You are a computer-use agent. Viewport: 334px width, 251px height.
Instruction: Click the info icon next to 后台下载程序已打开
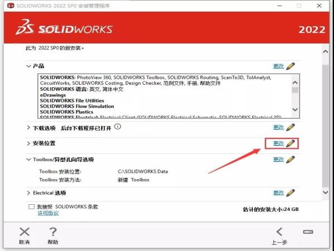[x=118, y=127]
